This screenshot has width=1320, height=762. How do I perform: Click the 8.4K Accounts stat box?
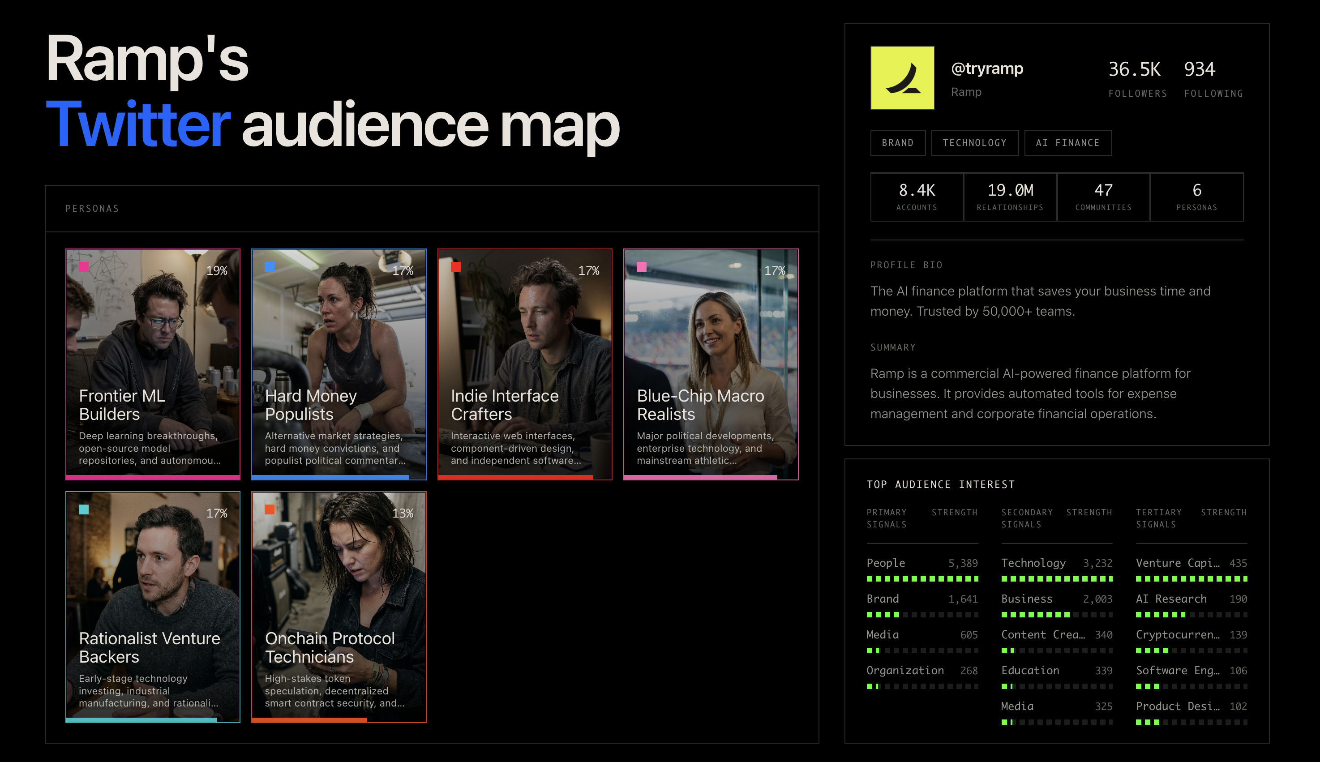917,197
